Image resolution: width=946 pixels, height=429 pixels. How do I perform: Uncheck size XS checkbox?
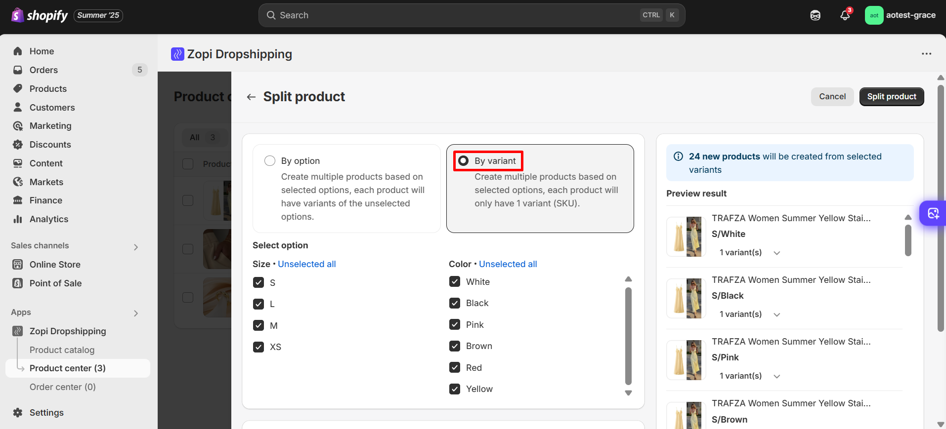pos(258,347)
